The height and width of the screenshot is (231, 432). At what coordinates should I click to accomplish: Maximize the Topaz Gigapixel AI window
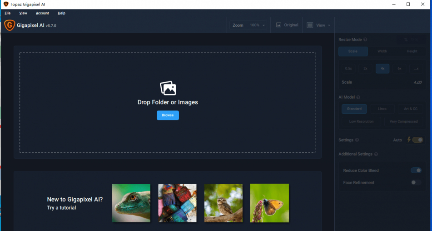(408, 4)
